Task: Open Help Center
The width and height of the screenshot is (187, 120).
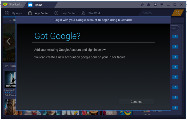Action: pos(68,13)
